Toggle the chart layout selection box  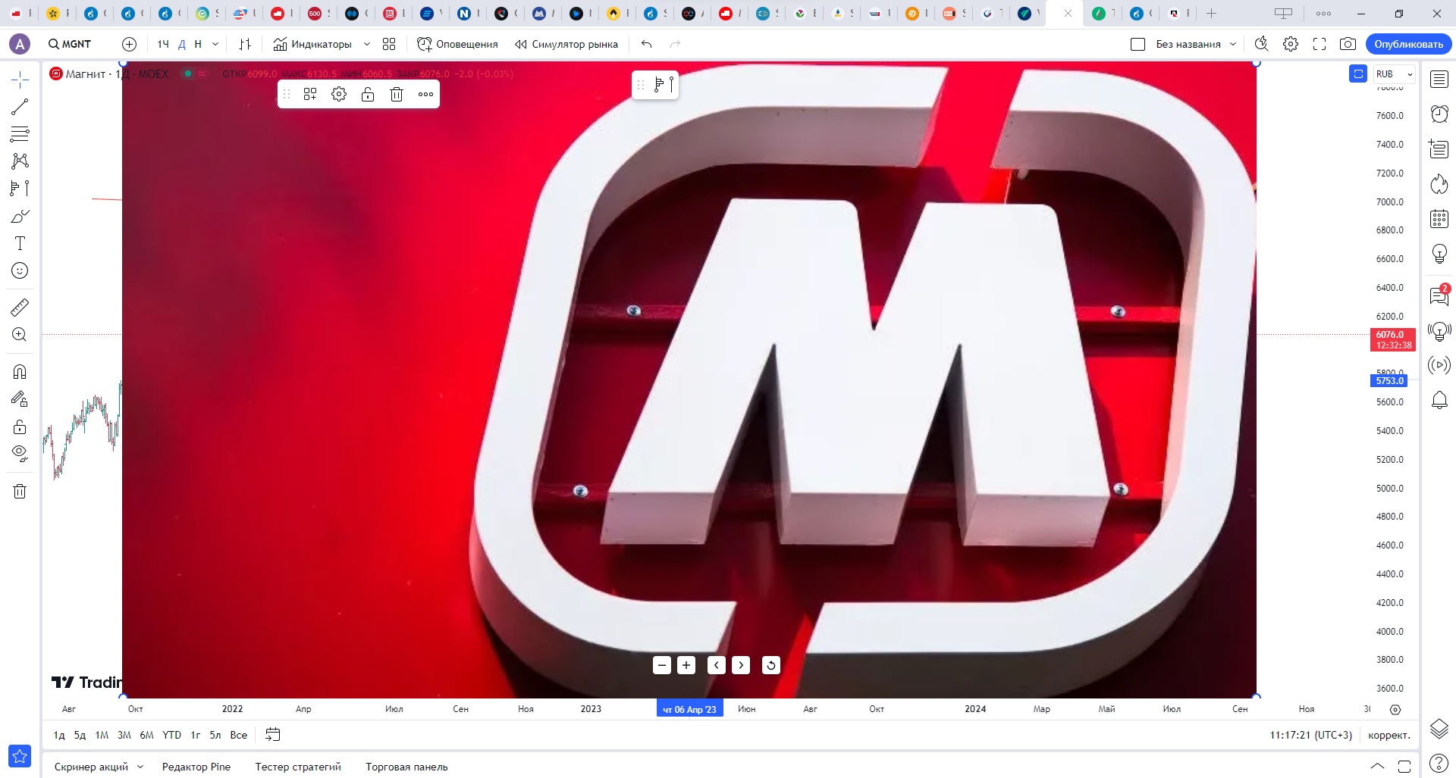tap(1137, 44)
